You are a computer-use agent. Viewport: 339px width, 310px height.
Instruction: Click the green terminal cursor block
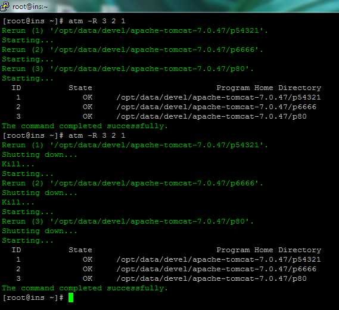point(71,297)
